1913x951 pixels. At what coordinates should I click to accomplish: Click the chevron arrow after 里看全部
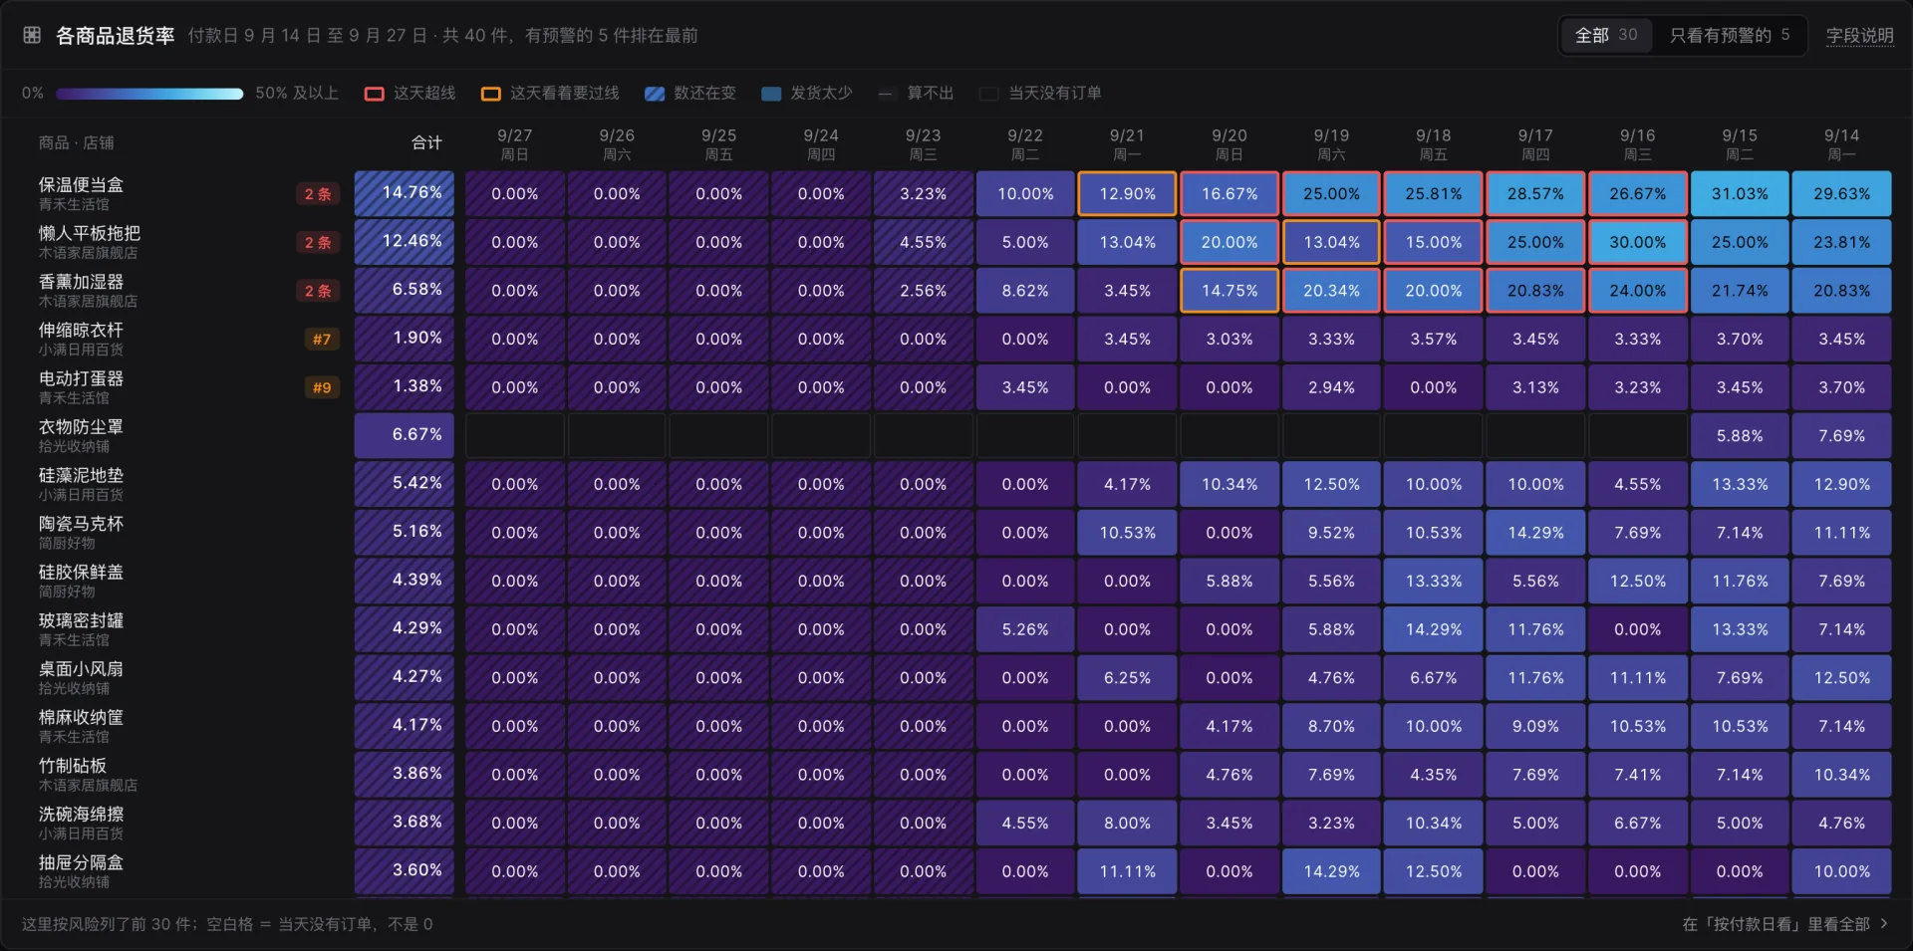pyautogui.click(x=1883, y=924)
